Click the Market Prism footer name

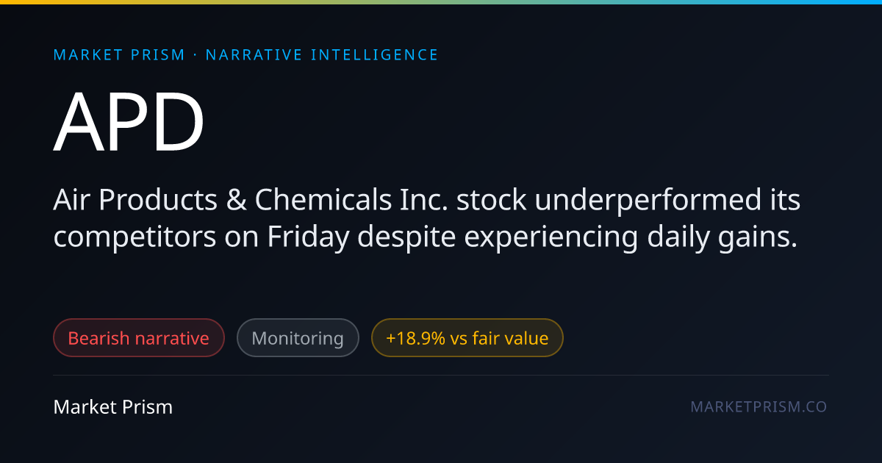113,406
